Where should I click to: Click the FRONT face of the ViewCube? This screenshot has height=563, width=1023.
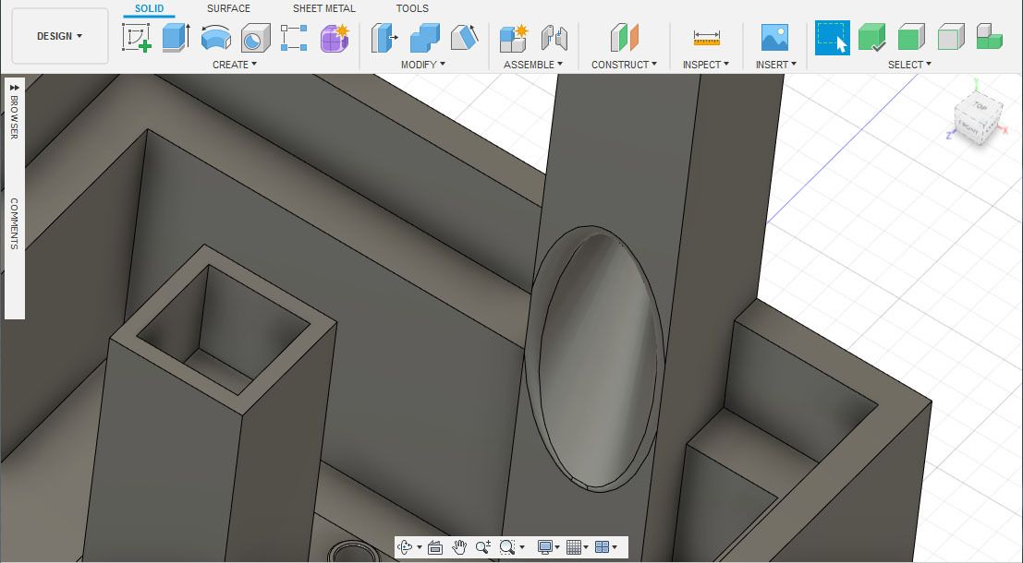coord(967,127)
